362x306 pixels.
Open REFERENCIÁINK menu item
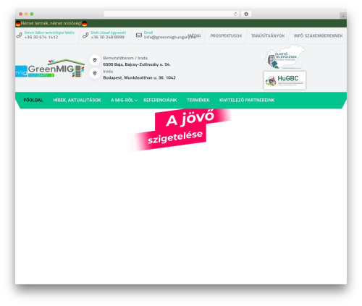tap(160, 100)
